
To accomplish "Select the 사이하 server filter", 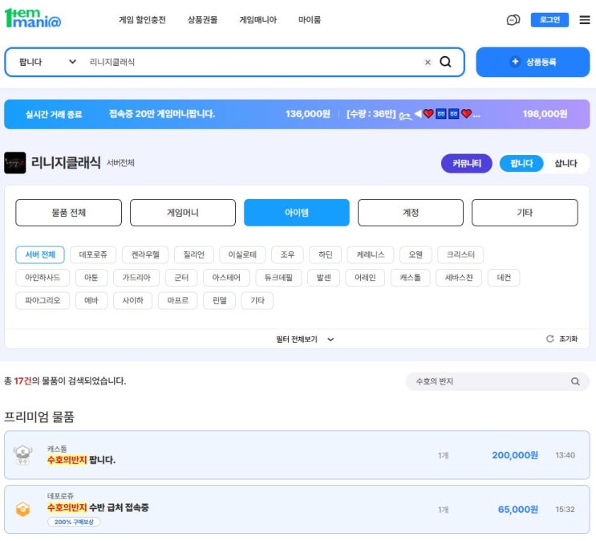I will pyautogui.click(x=133, y=300).
